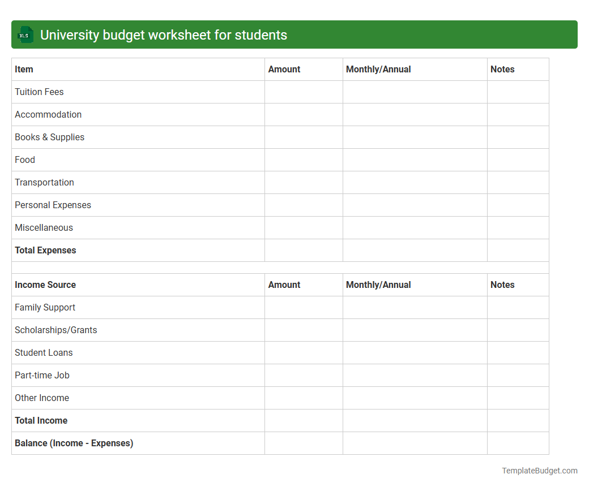Image resolution: width=589 pixels, height=487 pixels.
Task: Click the Personal Expenses label
Action: (x=53, y=205)
